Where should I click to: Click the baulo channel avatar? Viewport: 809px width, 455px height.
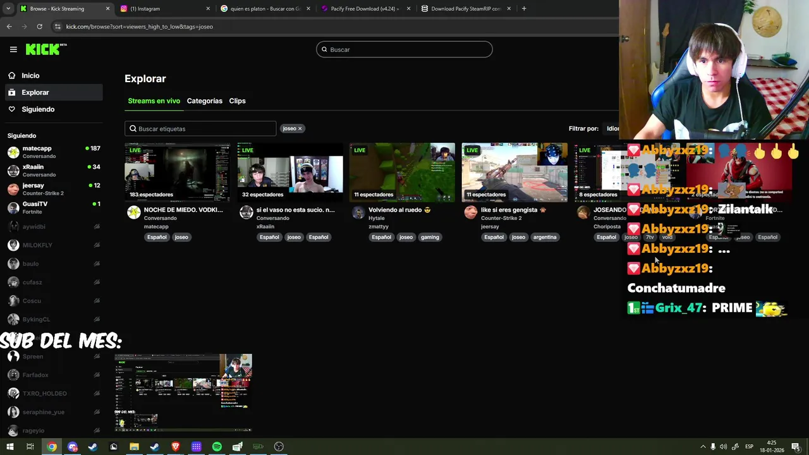(13, 264)
